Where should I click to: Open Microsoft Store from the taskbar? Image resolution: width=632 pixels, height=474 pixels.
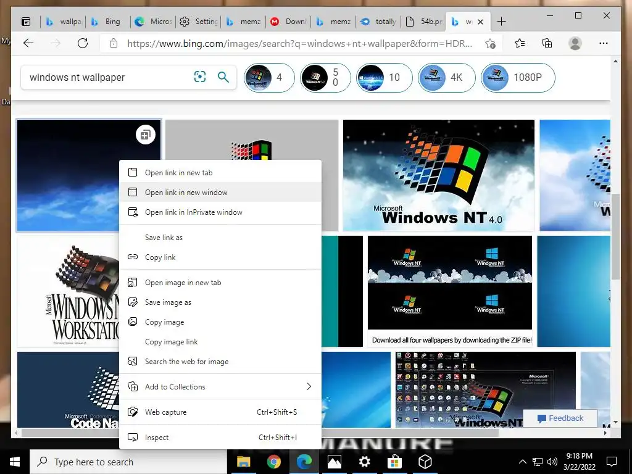tap(394, 462)
